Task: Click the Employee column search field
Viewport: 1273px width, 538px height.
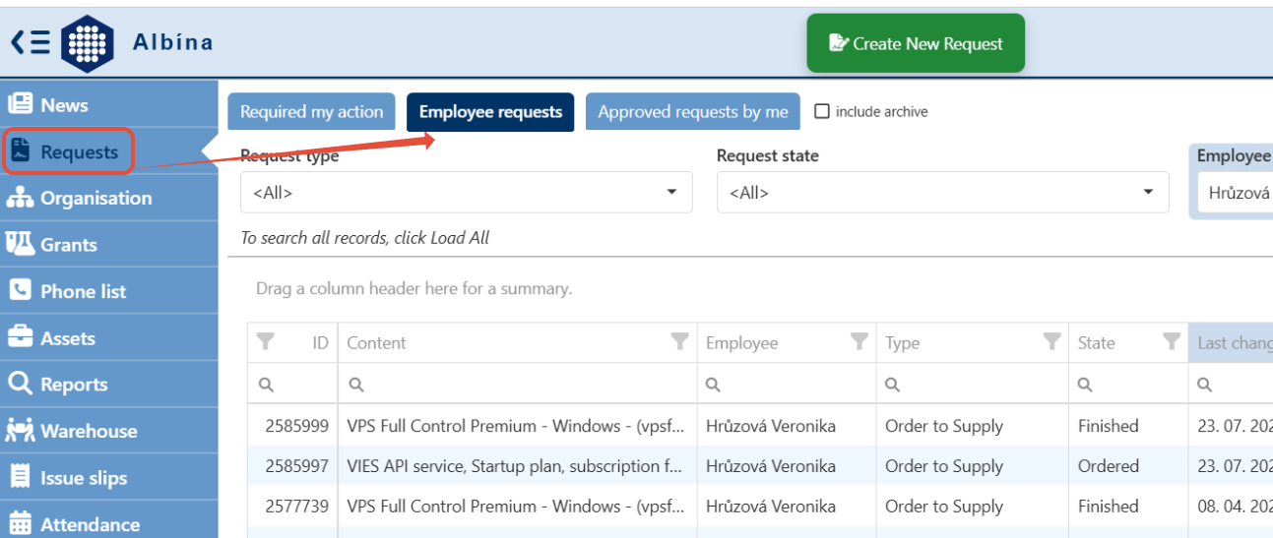Action: 787,384
